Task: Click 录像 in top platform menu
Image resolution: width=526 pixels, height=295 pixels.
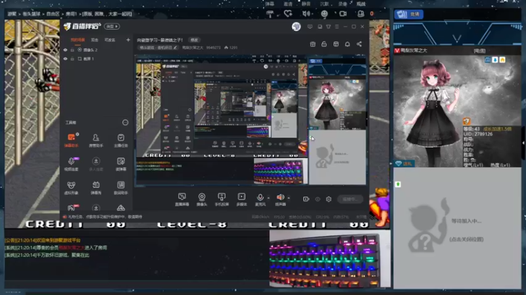Action: pos(343,4)
